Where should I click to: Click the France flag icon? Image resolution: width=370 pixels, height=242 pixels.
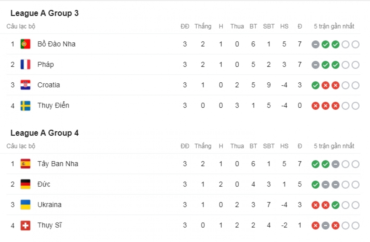pyautogui.click(x=25, y=64)
